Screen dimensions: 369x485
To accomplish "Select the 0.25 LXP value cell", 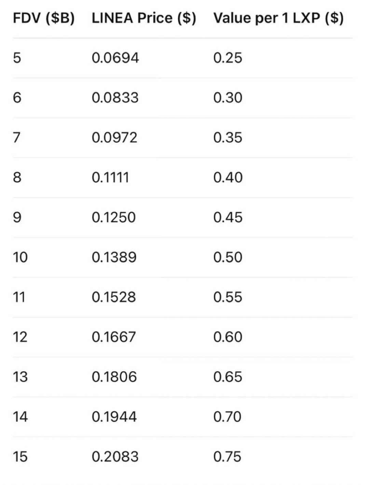I will tap(228, 58).
